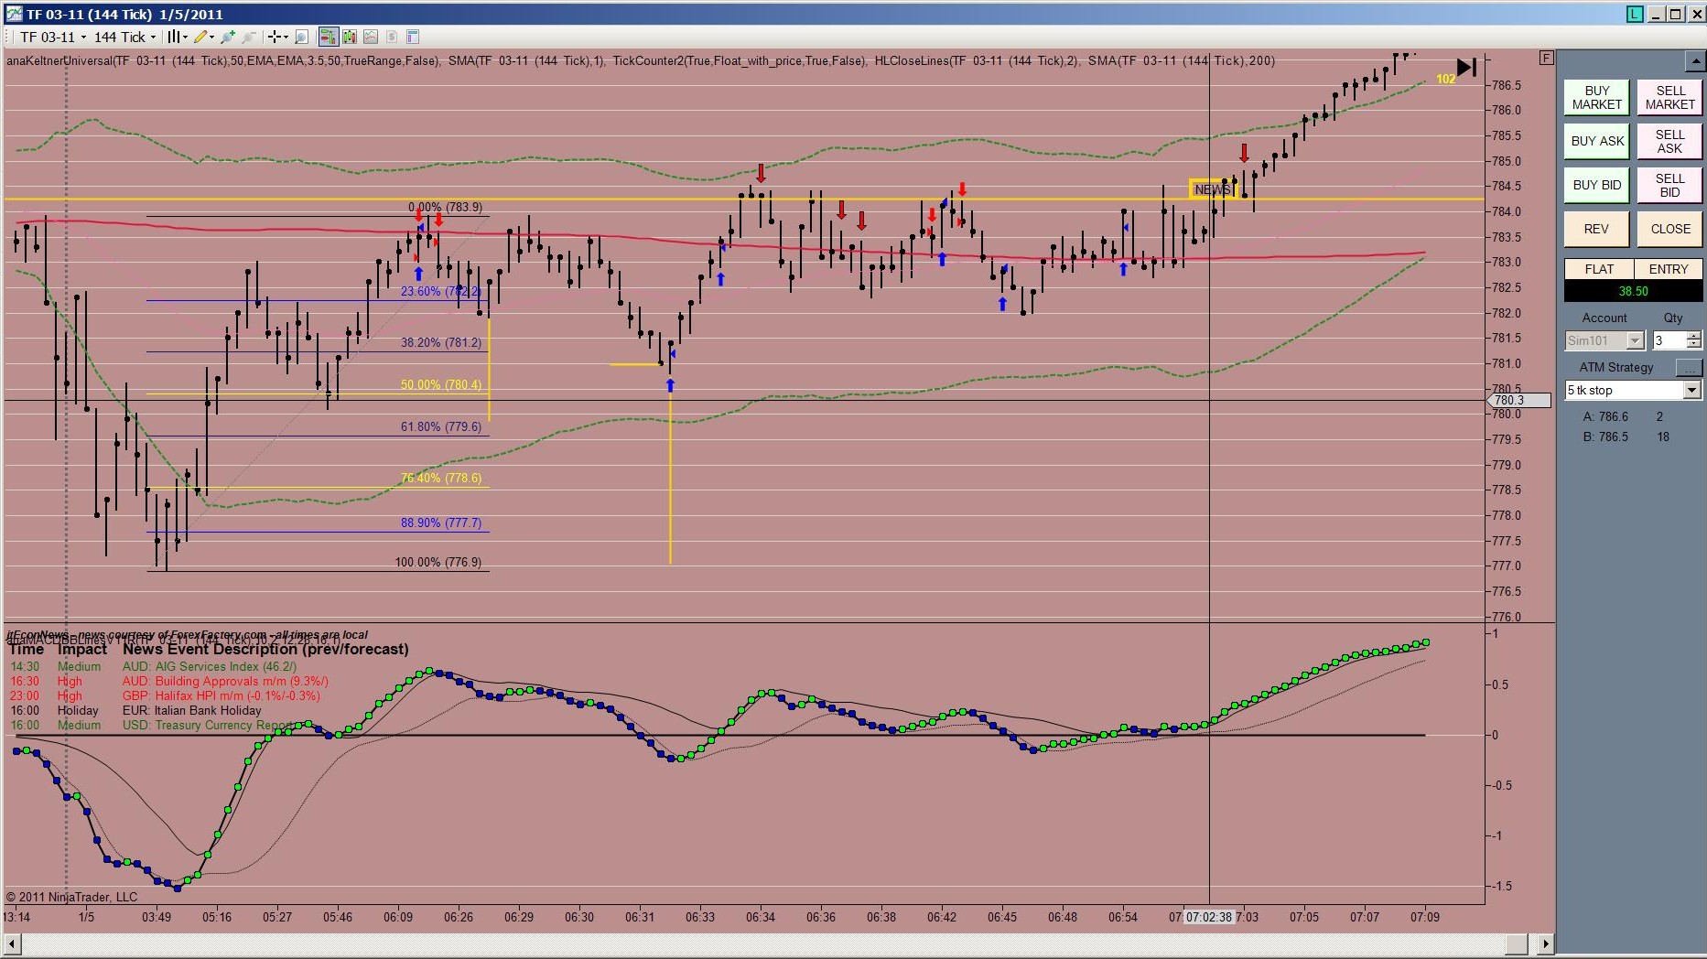1707x959 pixels.
Task: Click the BUY MARKET button
Action: click(1596, 97)
